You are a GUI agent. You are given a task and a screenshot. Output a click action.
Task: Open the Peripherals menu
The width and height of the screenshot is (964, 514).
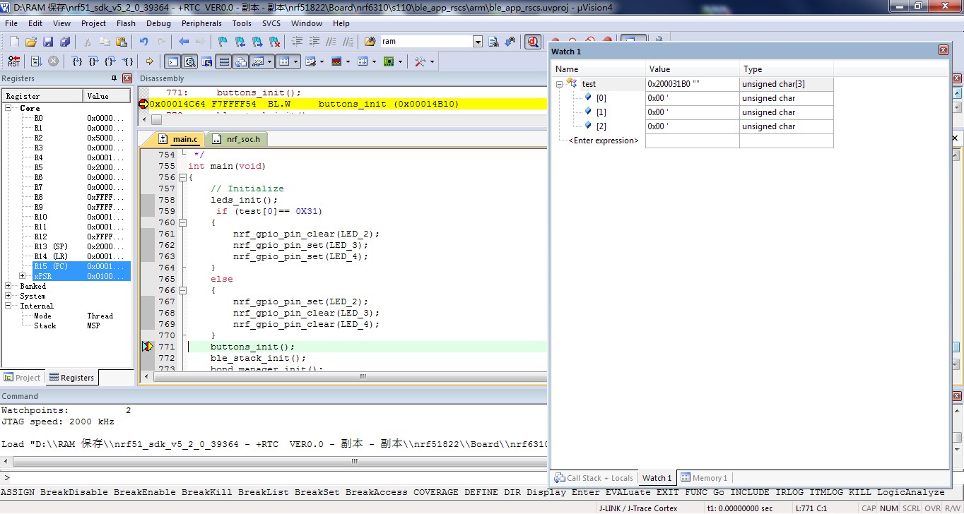pos(201,23)
